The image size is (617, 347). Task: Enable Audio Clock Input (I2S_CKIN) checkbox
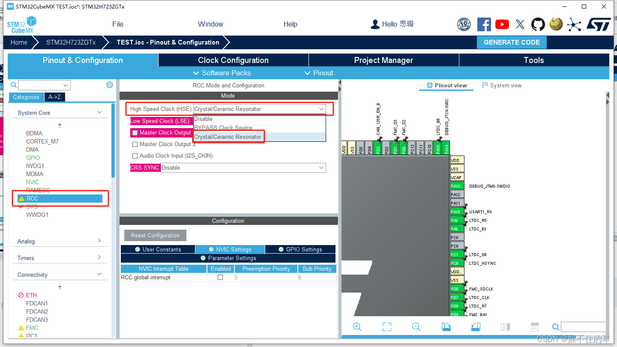pos(135,156)
